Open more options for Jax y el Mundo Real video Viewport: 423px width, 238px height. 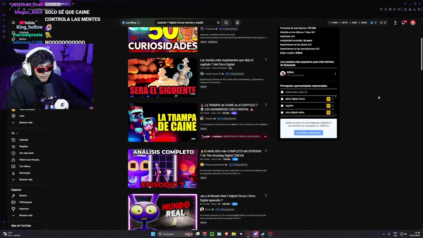[x=266, y=195]
